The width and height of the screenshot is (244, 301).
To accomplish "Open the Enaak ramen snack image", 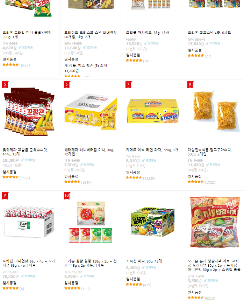I will (x=152, y=111).
